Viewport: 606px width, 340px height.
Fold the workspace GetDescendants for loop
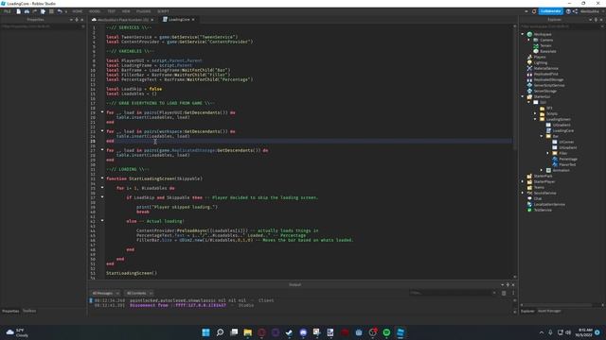tap(102, 131)
